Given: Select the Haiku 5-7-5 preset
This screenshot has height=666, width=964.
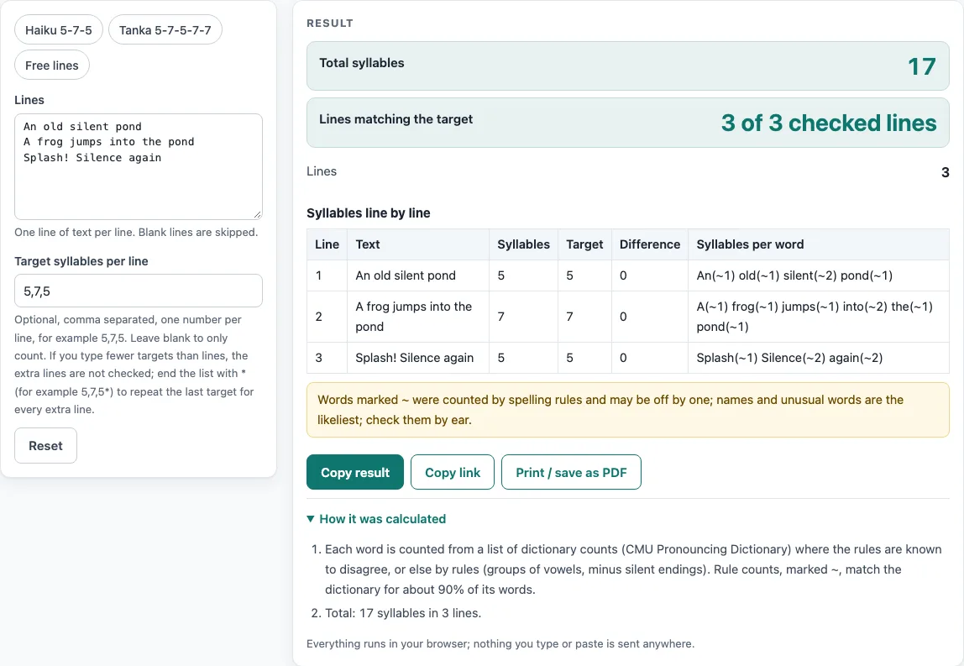Looking at the screenshot, I should (59, 29).
